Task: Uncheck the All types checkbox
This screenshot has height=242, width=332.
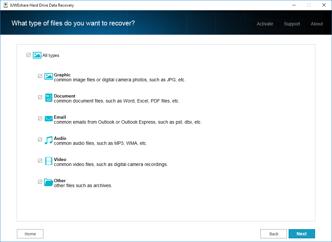Action: (x=28, y=55)
